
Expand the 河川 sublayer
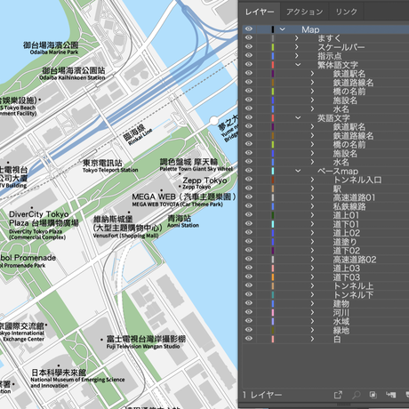(312, 312)
